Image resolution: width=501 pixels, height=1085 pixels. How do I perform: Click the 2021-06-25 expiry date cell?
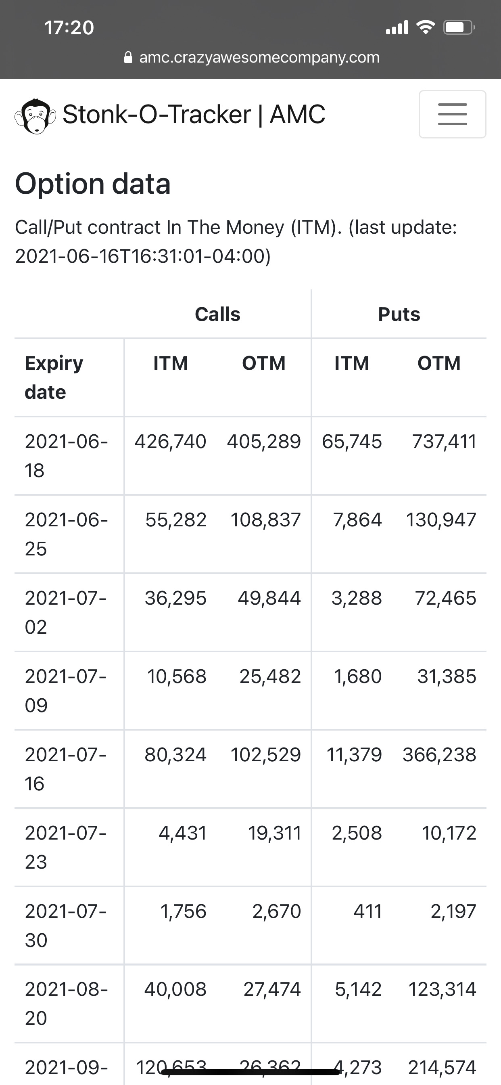coord(66,534)
